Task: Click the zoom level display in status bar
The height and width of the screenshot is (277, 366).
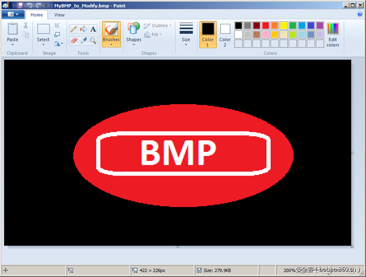Action: (290, 270)
